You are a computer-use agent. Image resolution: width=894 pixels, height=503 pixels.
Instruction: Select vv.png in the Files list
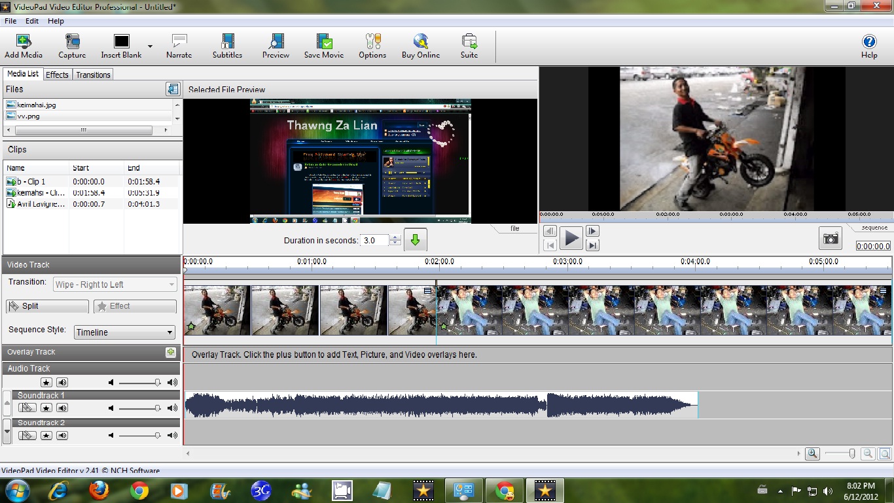(x=88, y=116)
